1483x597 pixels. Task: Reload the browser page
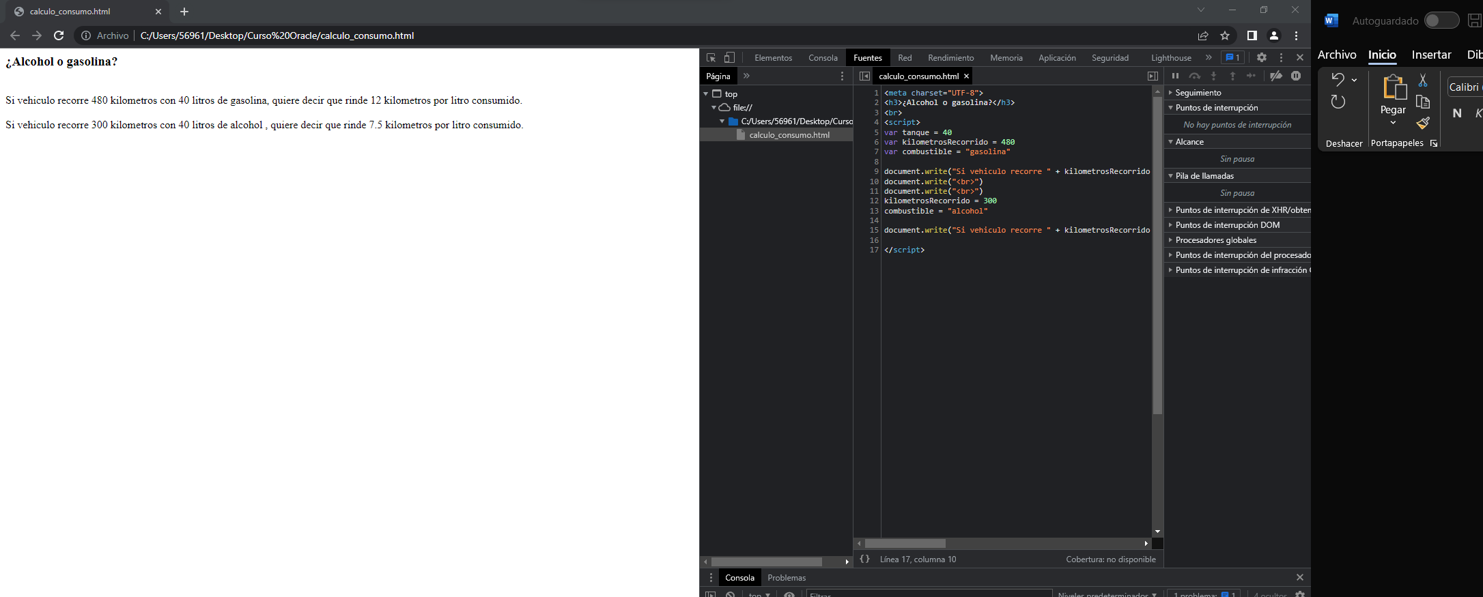59,35
